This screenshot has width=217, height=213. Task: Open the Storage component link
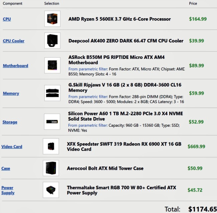[10, 122]
